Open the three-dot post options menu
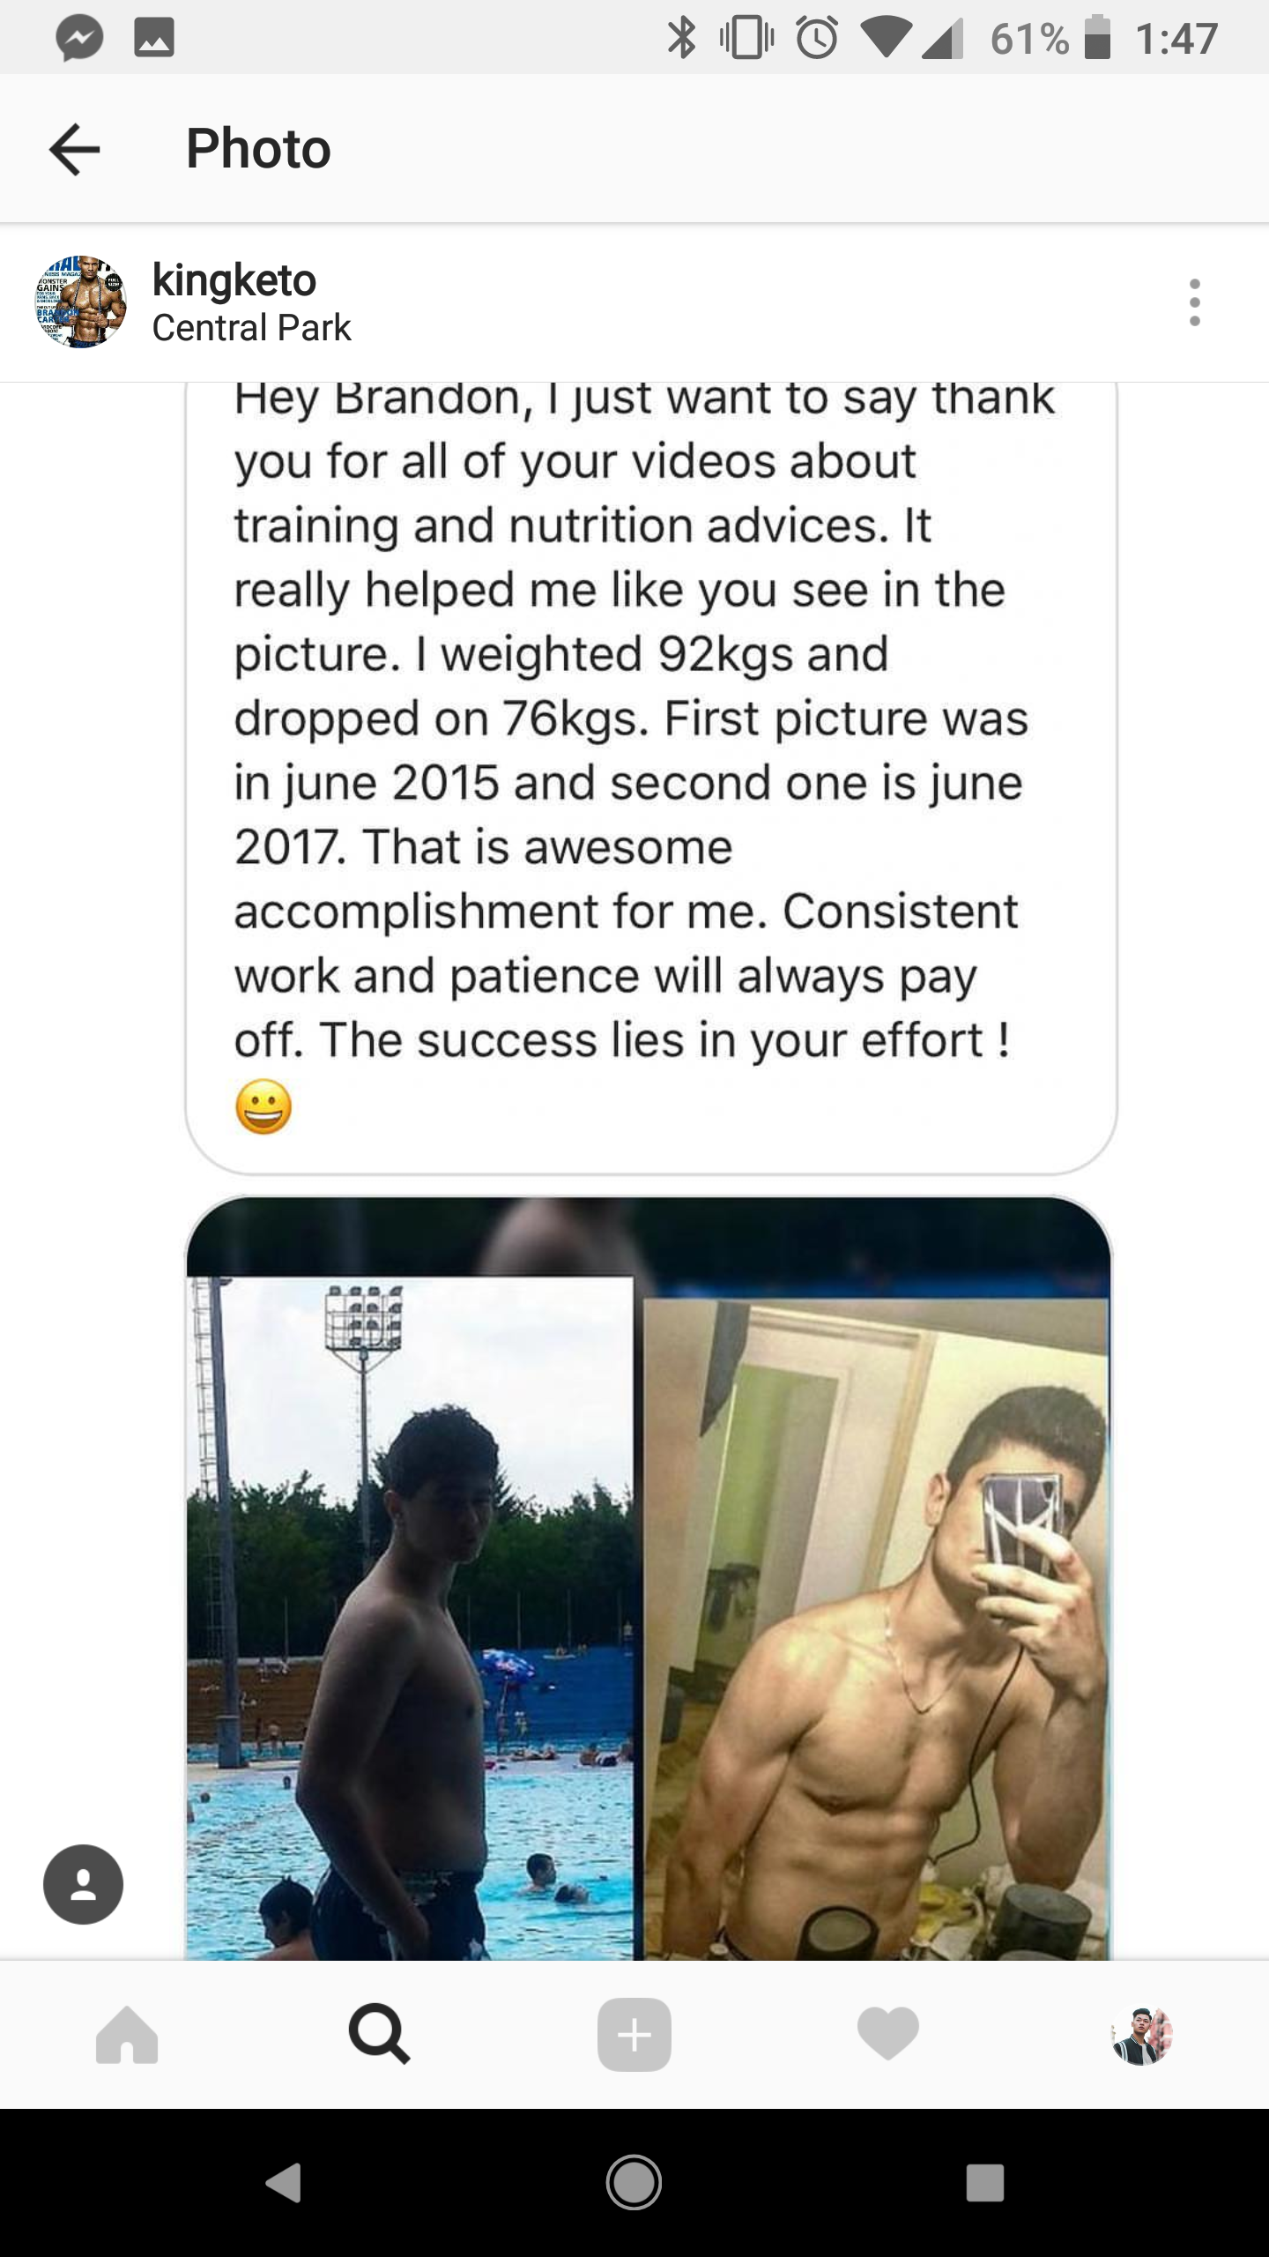Image resolution: width=1269 pixels, height=2257 pixels. pyautogui.click(x=1194, y=302)
